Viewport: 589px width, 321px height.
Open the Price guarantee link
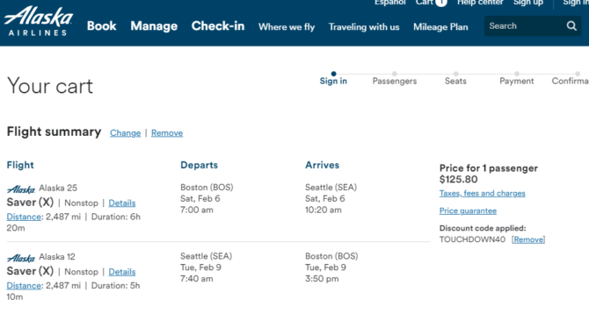click(x=468, y=210)
